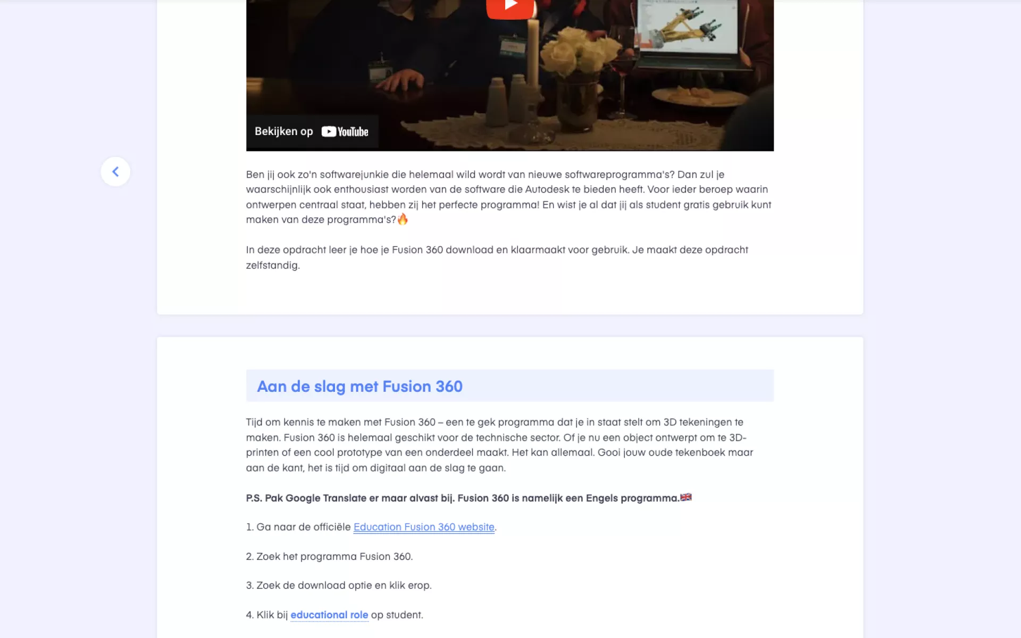Click step 3 about the download optie
Screen dimensions: 1021x638
pyautogui.click(x=339, y=585)
